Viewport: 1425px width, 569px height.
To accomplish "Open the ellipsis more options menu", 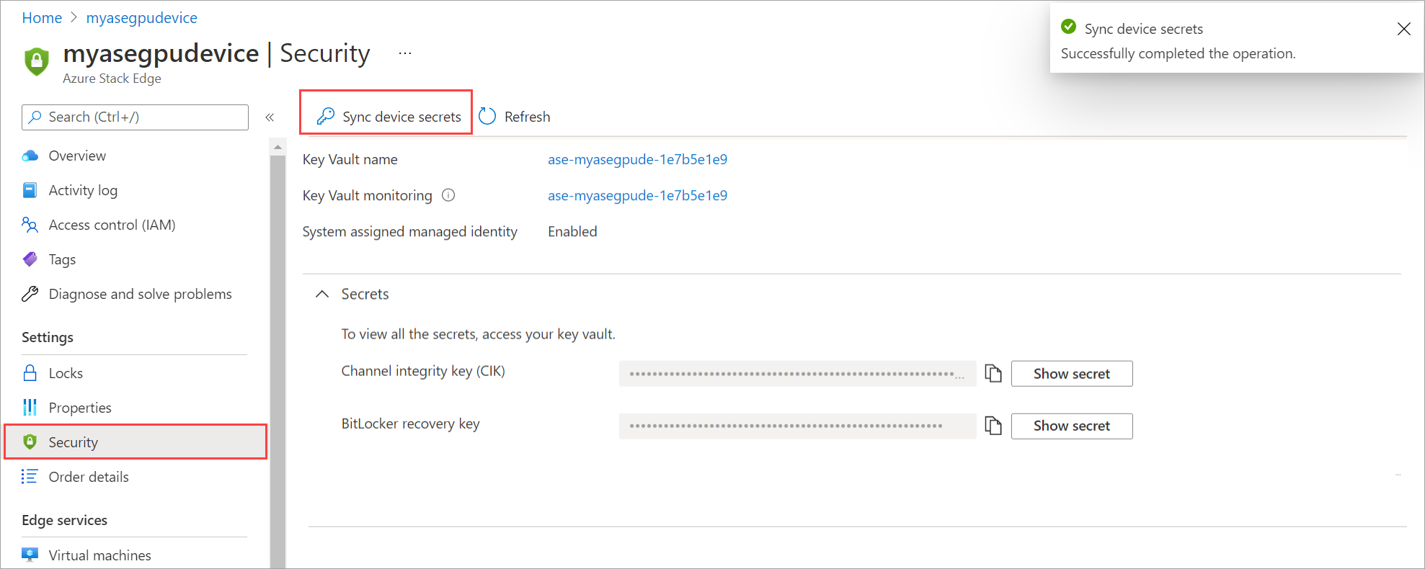I will click(405, 53).
